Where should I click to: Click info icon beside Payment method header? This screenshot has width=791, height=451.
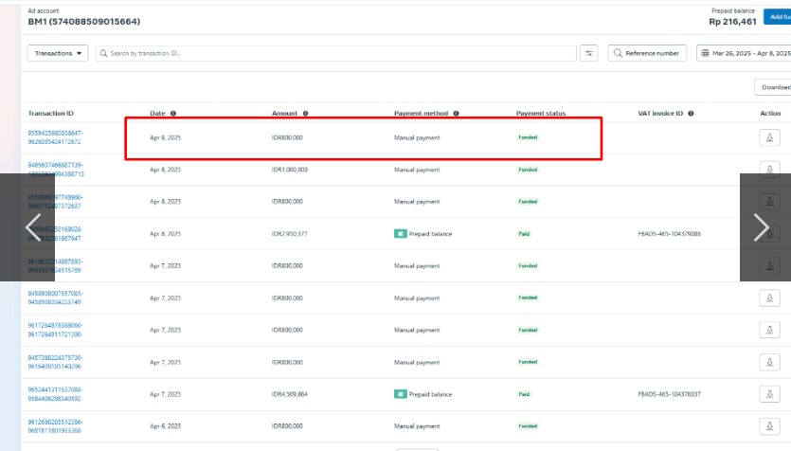tap(456, 114)
